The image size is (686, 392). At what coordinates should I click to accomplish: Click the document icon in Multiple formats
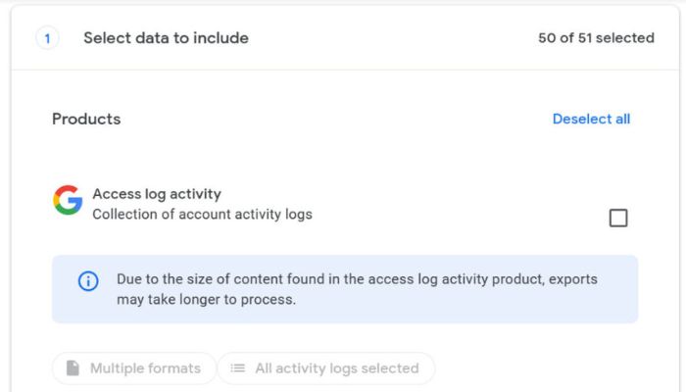[x=73, y=367]
